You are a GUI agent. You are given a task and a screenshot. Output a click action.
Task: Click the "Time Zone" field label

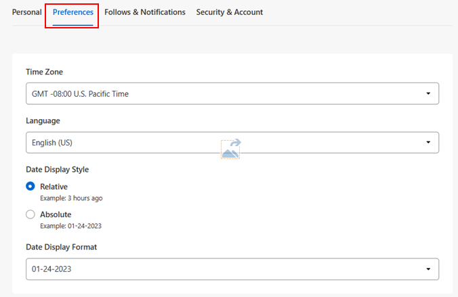pyautogui.click(x=45, y=72)
